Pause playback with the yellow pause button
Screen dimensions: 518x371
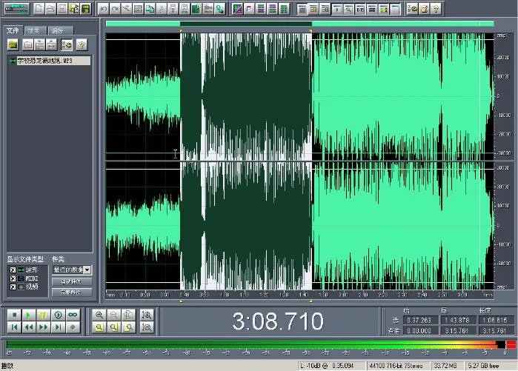click(x=43, y=315)
